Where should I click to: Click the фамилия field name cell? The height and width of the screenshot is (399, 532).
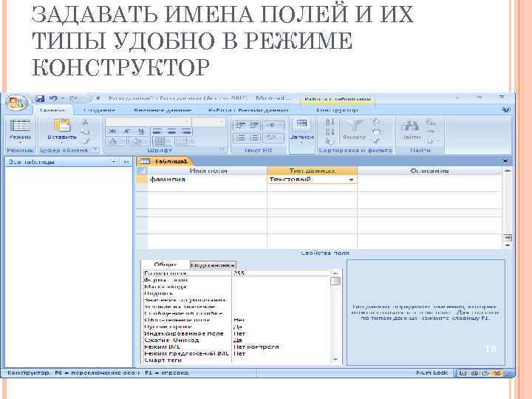point(208,180)
